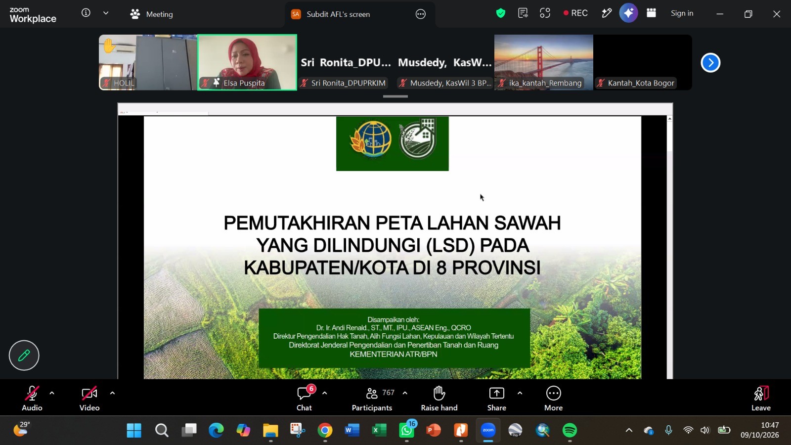
Task: Click the REC recording indicator
Action: (x=575, y=13)
